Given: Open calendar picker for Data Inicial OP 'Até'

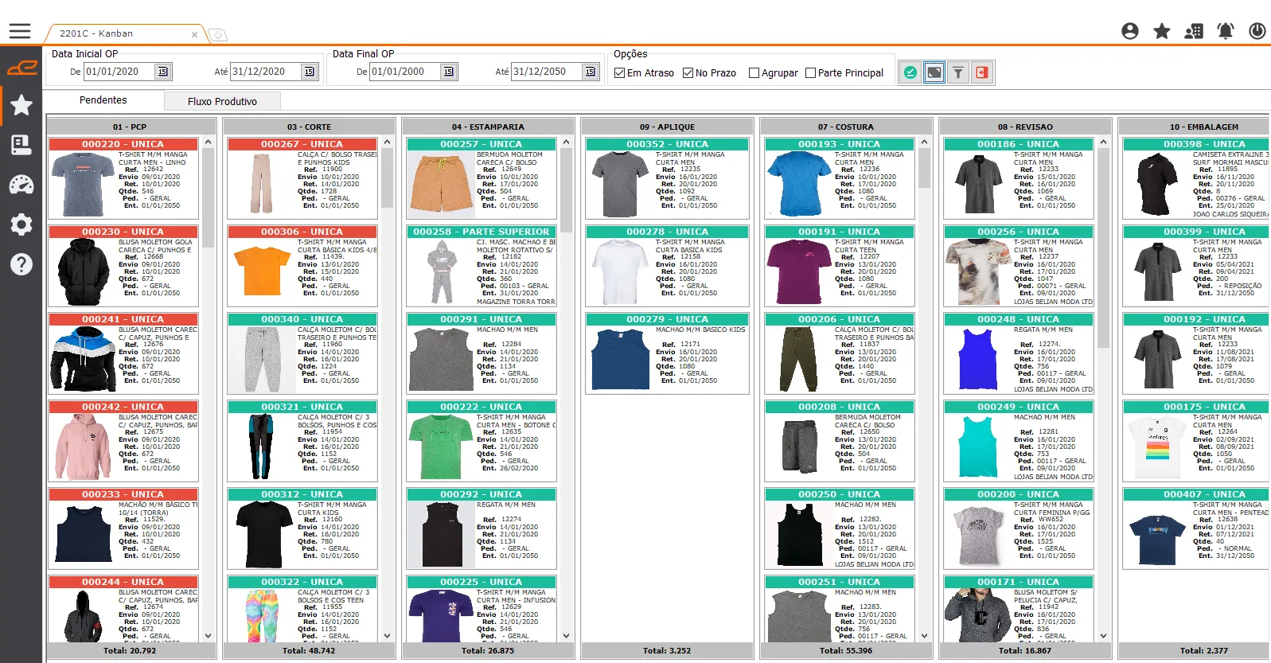Looking at the screenshot, I should 309,72.
